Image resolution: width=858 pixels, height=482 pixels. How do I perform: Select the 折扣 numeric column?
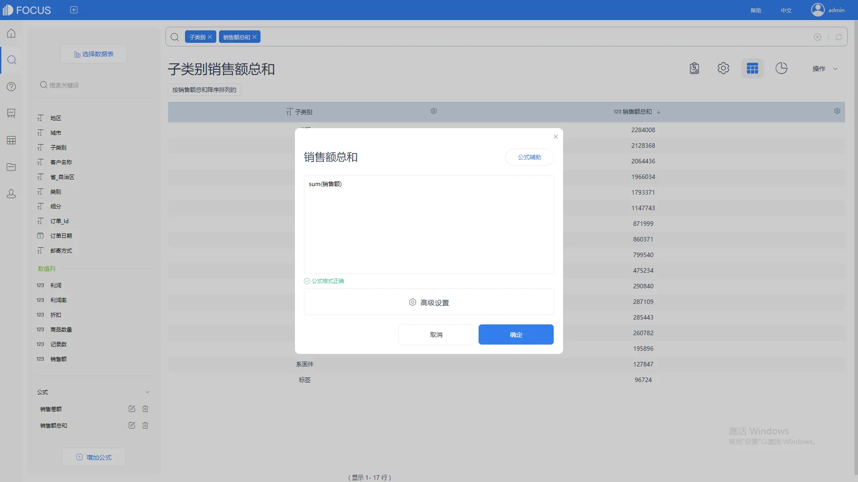(x=55, y=315)
